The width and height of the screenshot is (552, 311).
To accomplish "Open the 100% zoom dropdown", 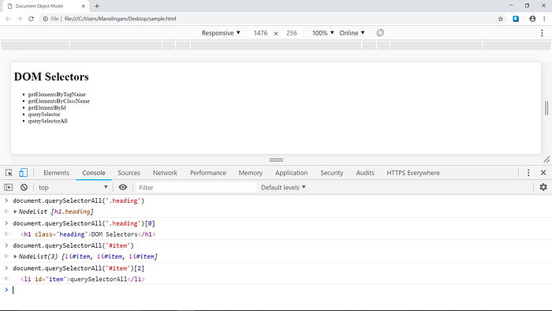I will (x=323, y=33).
